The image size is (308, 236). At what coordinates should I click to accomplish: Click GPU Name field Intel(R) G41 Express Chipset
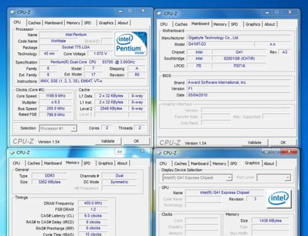225,193
